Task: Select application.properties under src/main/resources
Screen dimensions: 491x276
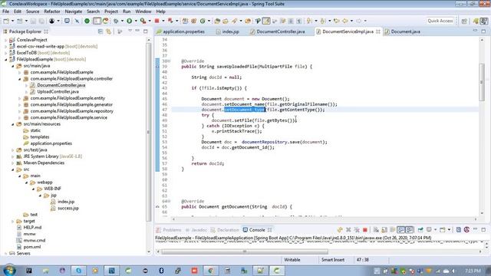Action: tap(51, 143)
